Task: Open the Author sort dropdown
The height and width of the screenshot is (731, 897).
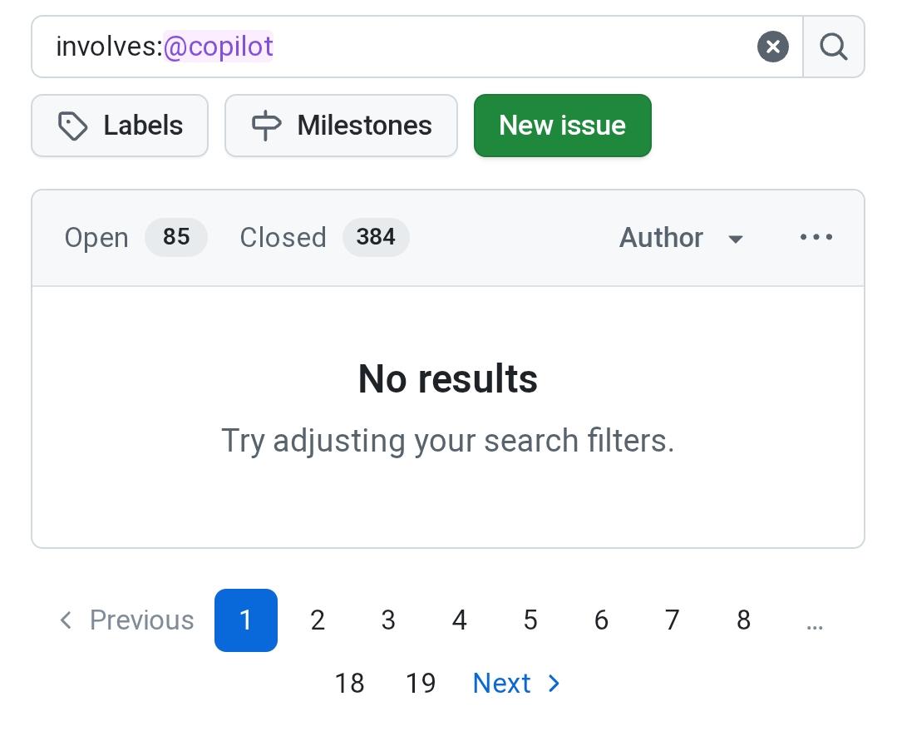Action: (x=682, y=237)
